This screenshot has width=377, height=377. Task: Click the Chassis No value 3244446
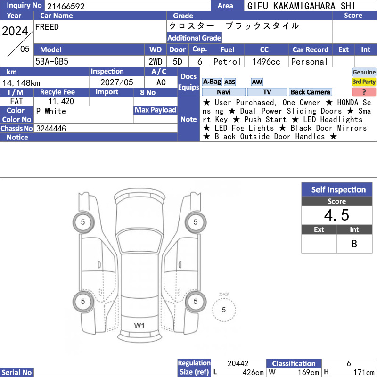(x=51, y=129)
